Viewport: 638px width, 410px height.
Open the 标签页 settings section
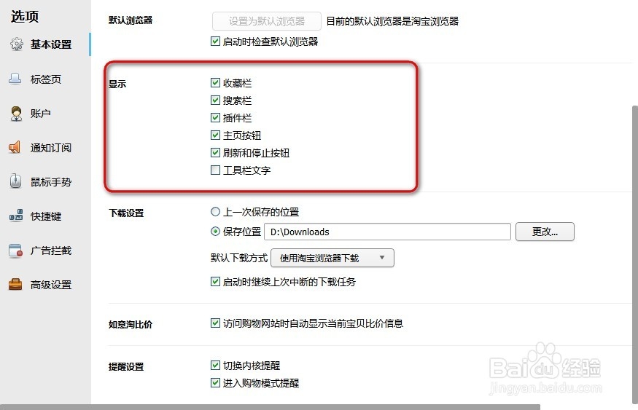(x=46, y=79)
